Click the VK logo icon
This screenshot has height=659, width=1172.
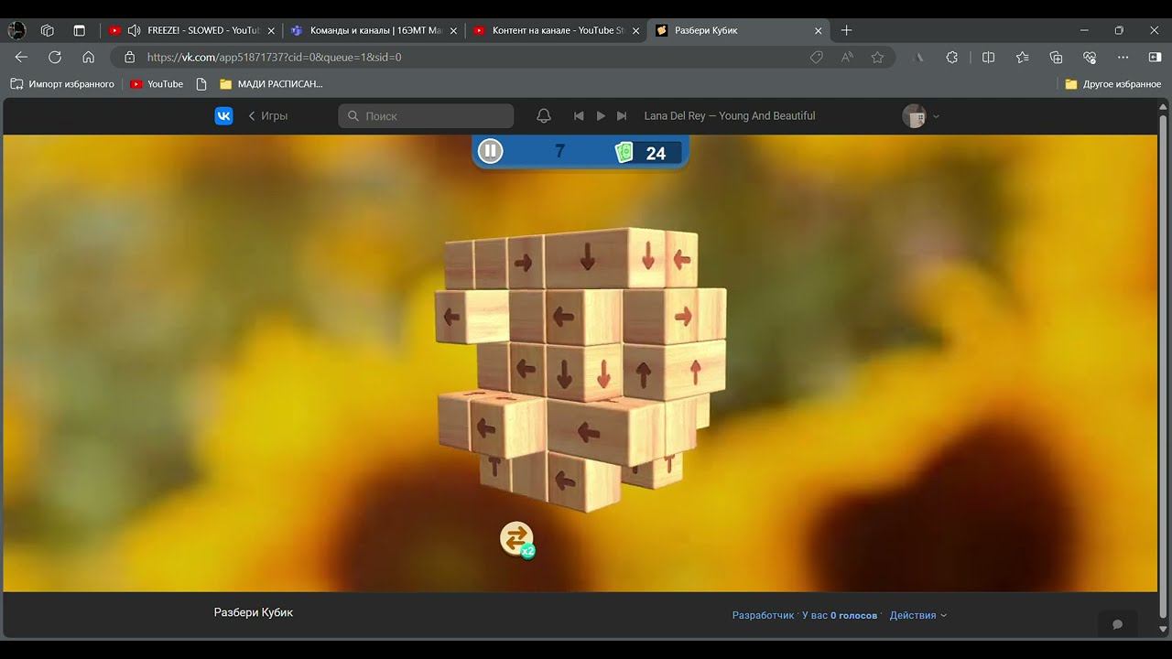point(223,116)
